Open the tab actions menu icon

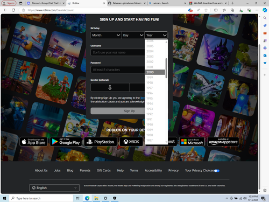click(21, 3)
